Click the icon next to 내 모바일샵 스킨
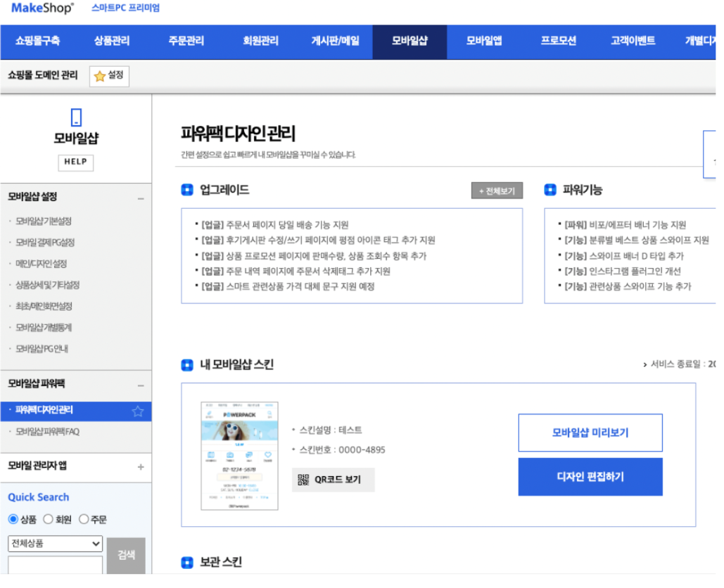The height and width of the screenshot is (588, 724). pos(186,364)
